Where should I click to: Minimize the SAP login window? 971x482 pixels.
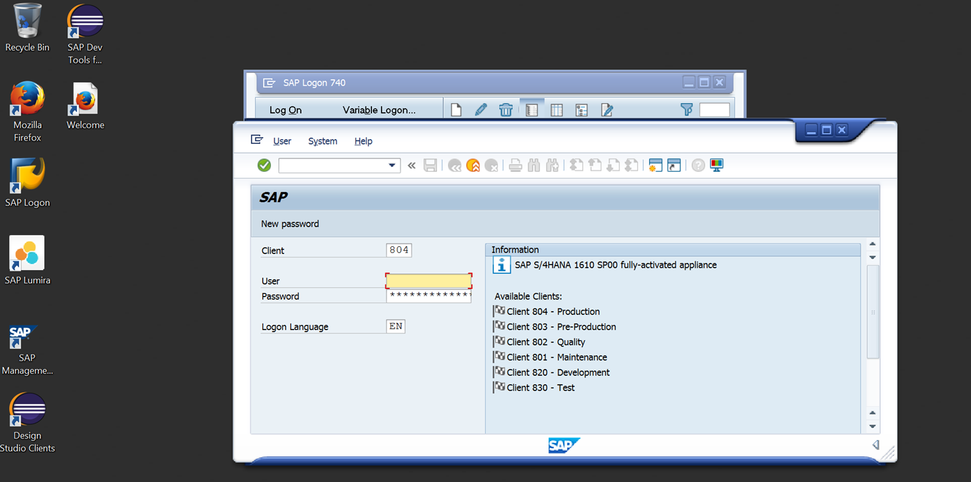point(811,130)
